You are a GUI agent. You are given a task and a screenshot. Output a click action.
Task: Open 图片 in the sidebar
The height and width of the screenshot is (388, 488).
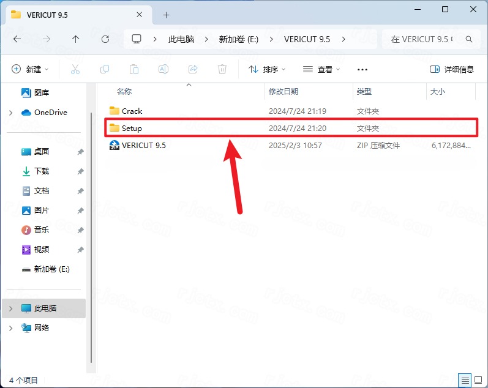(35, 211)
